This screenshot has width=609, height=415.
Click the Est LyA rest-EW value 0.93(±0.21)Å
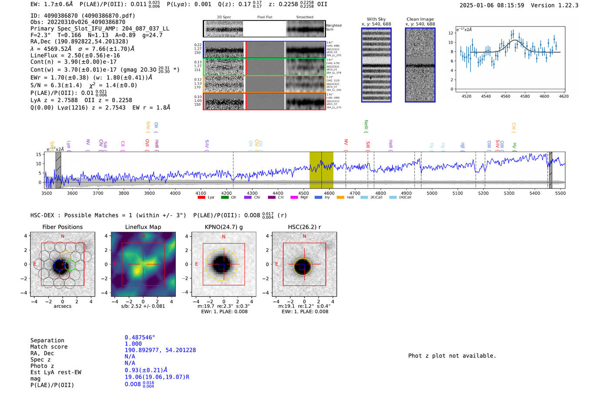tap(146, 370)
